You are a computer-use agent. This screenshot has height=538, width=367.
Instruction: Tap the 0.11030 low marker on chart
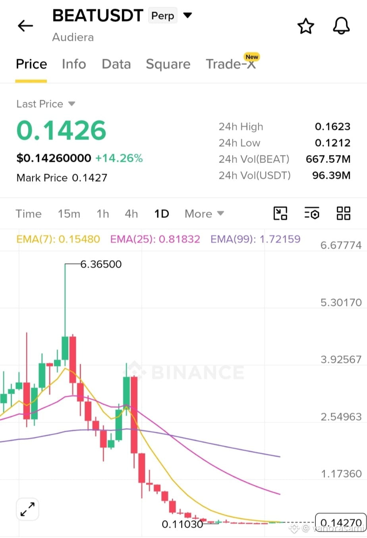pos(182,524)
